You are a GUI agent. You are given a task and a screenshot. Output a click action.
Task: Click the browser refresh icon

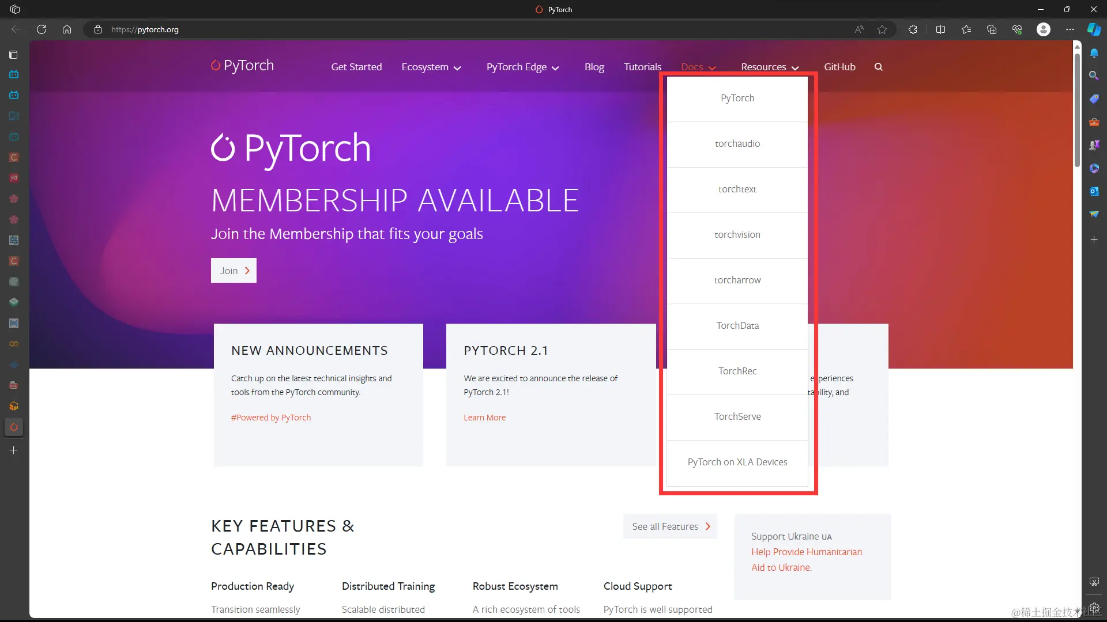(x=42, y=29)
